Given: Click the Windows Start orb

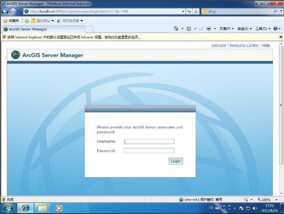Looking at the screenshot, I should click(x=8, y=208).
